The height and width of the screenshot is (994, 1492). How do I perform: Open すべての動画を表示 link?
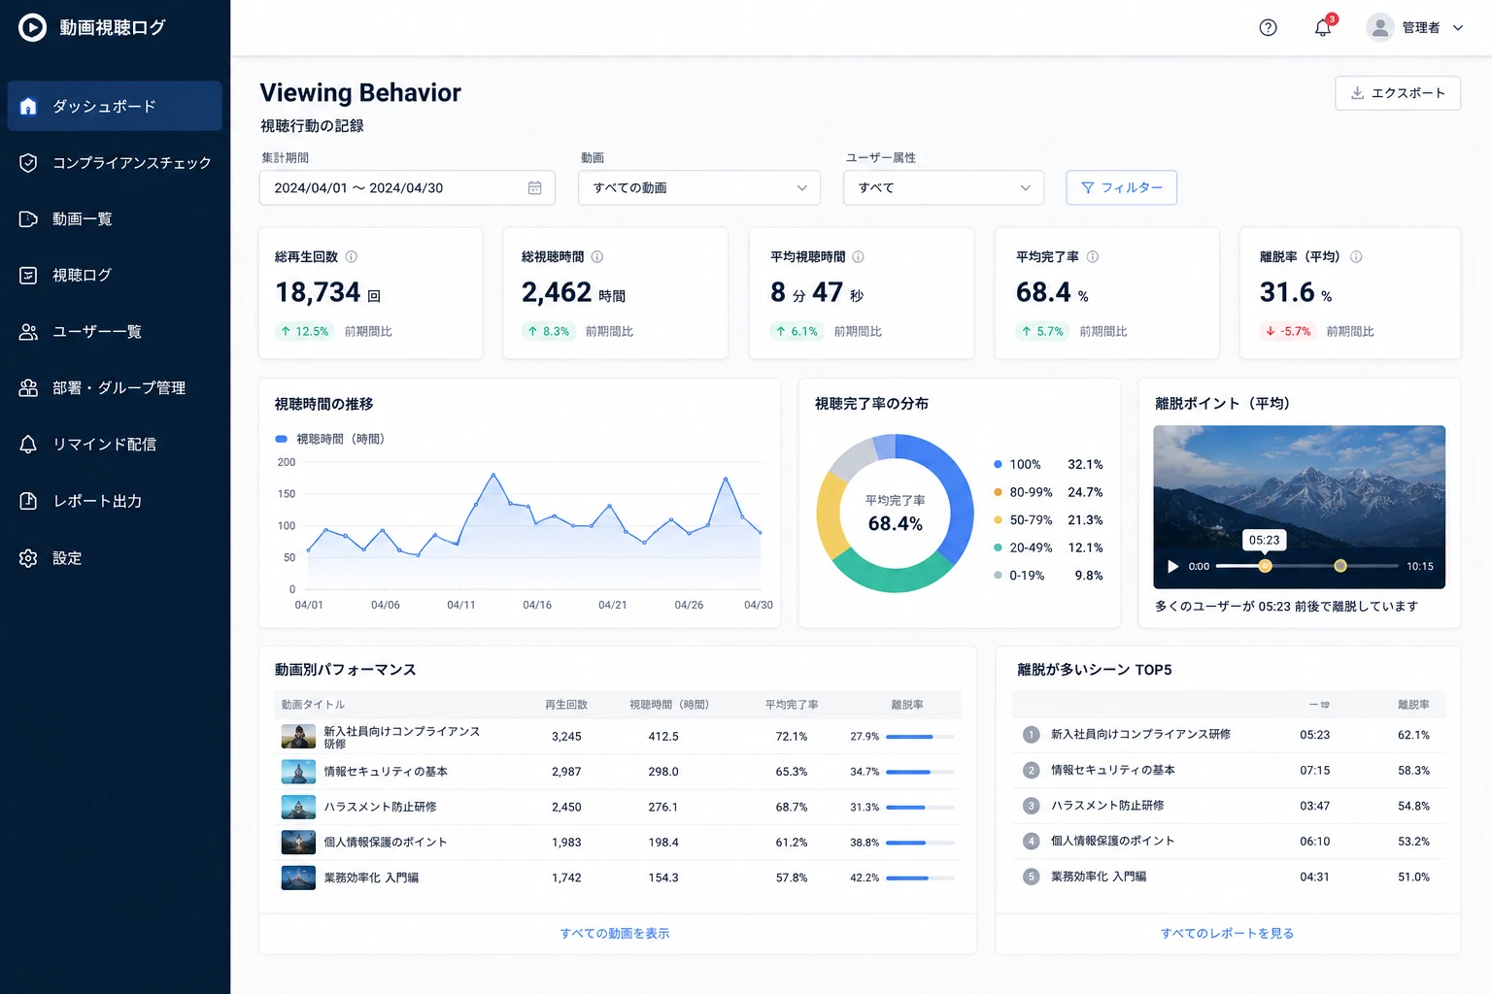615,933
